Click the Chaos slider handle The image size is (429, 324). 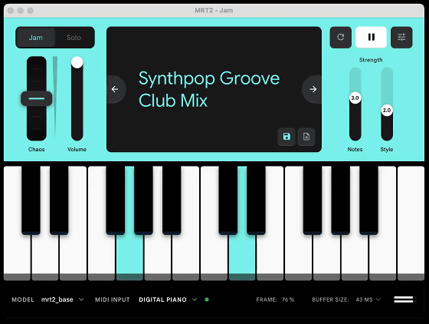pyautogui.click(x=37, y=98)
